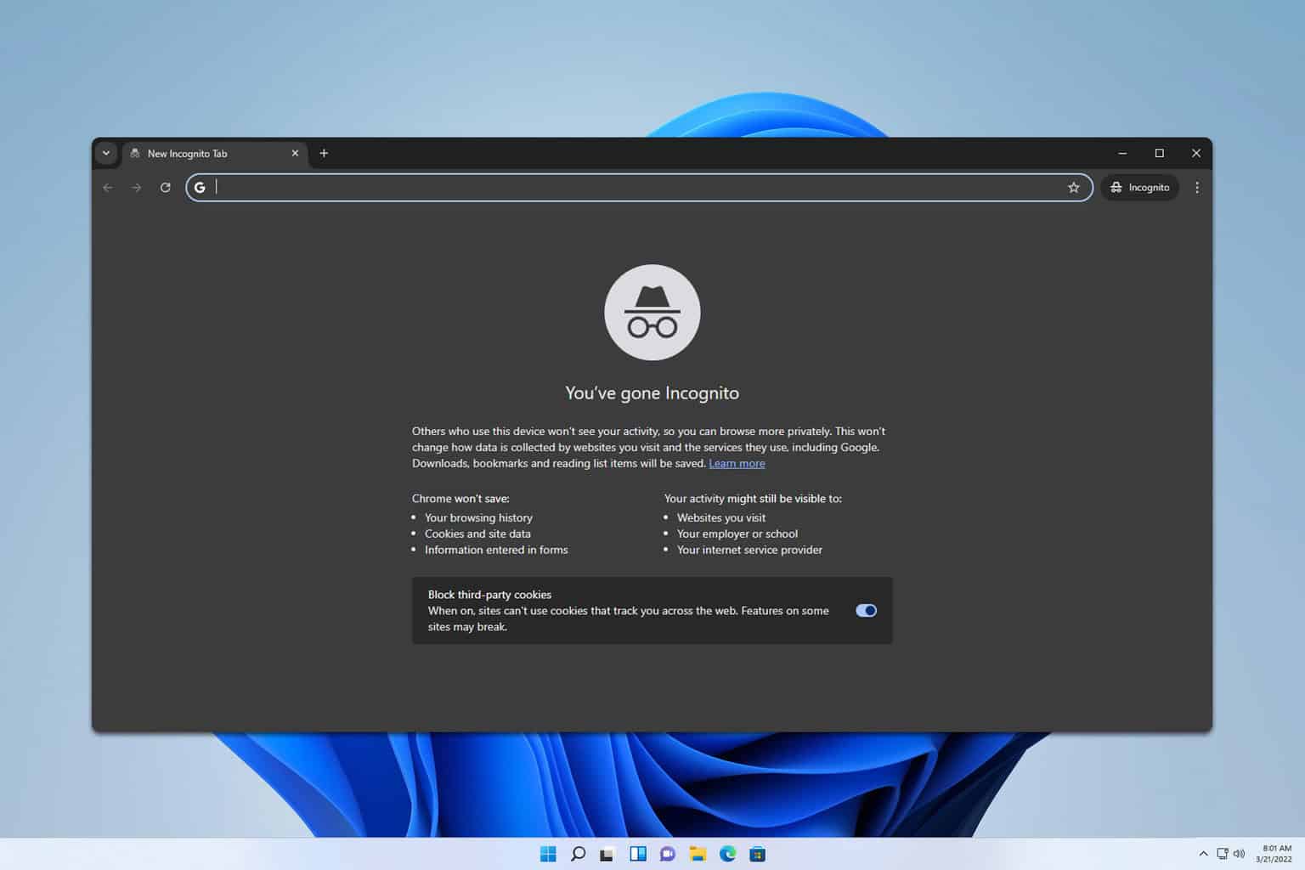Open Microsoft Store from the taskbar
1305x870 pixels.
coord(757,854)
